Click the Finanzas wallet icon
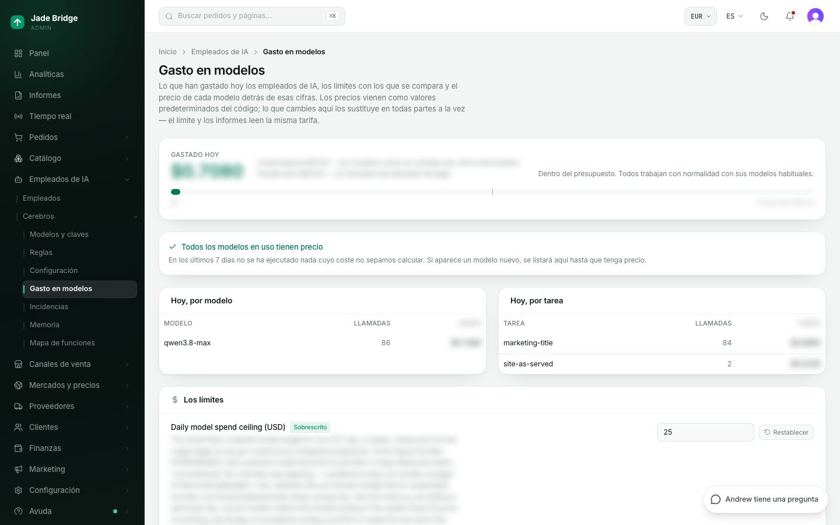The height and width of the screenshot is (525, 840). (18, 448)
